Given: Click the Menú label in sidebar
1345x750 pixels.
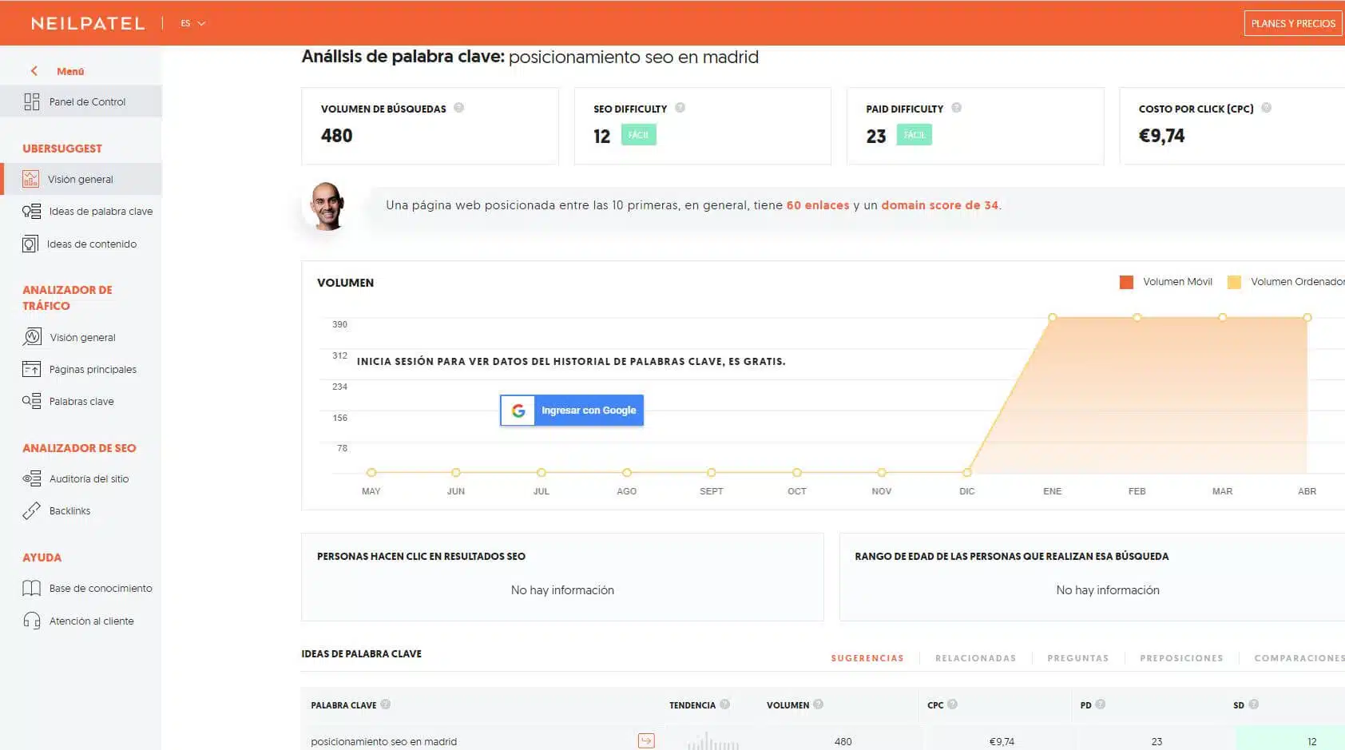Looking at the screenshot, I should pyautogui.click(x=70, y=71).
